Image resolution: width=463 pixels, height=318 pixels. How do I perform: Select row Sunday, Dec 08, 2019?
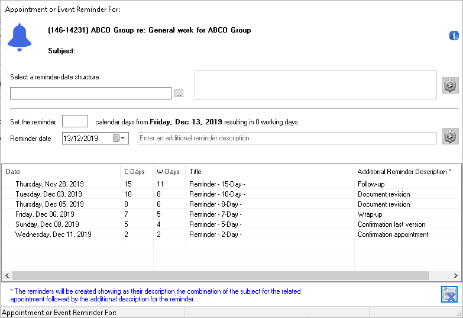231,224
